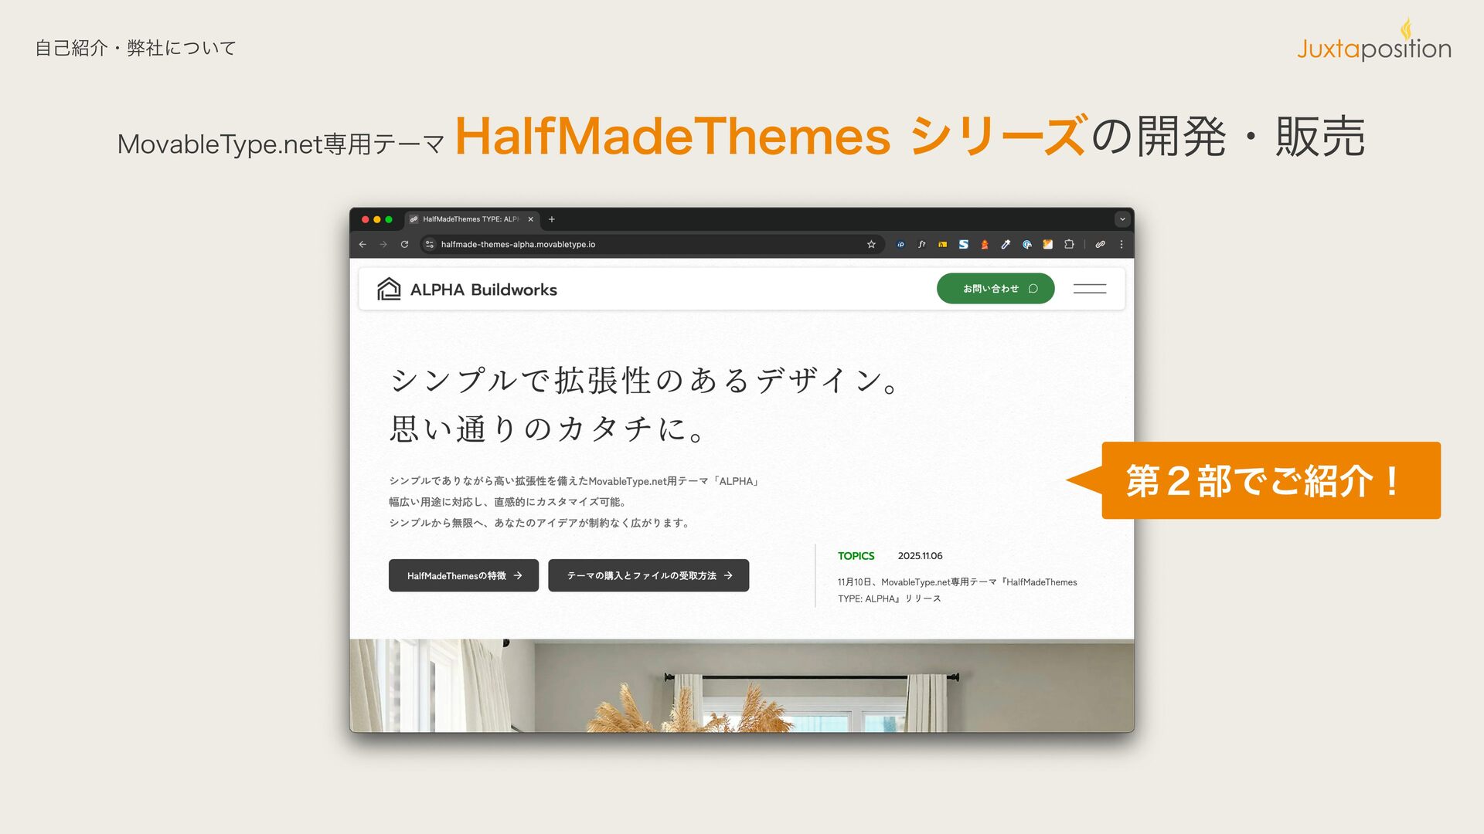The height and width of the screenshot is (834, 1484).
Task: Click the link-chain icon in the browser toolbar
Action: click(x=1100, y=244)
